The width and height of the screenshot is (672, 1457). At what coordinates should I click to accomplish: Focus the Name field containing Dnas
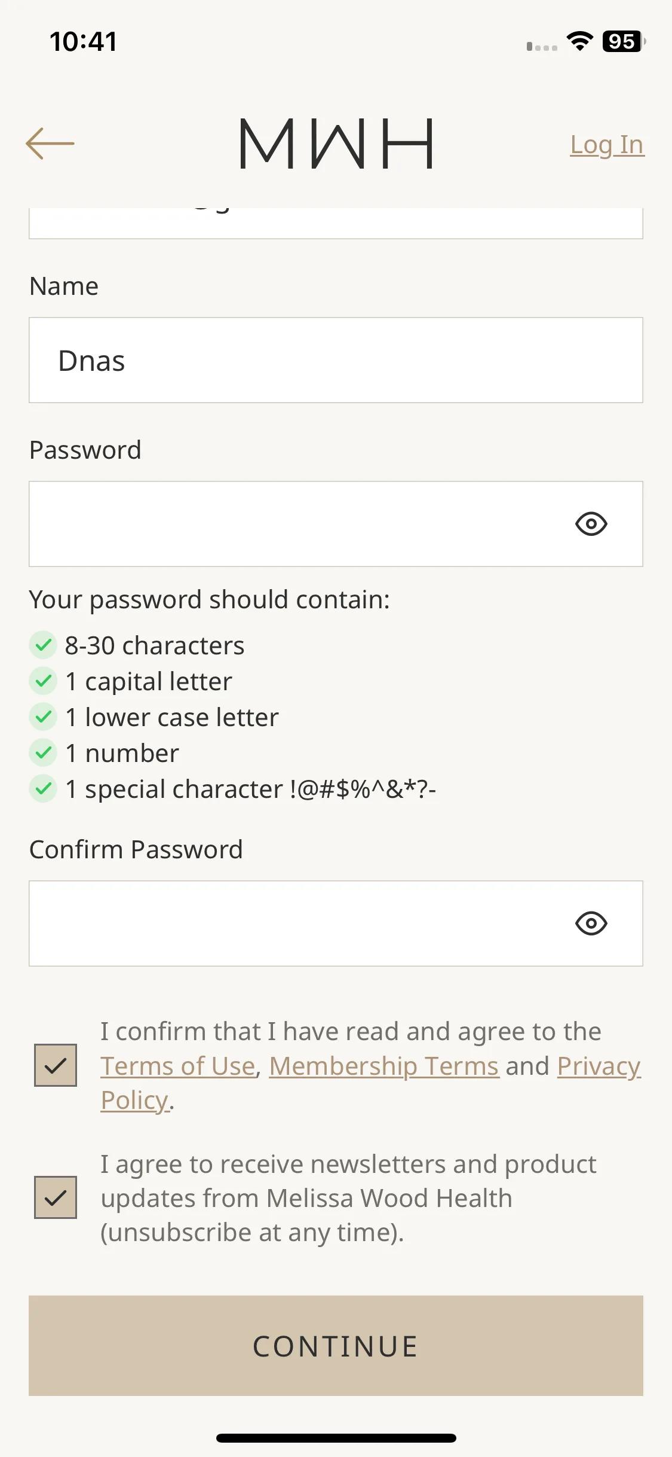pos(336,360)
